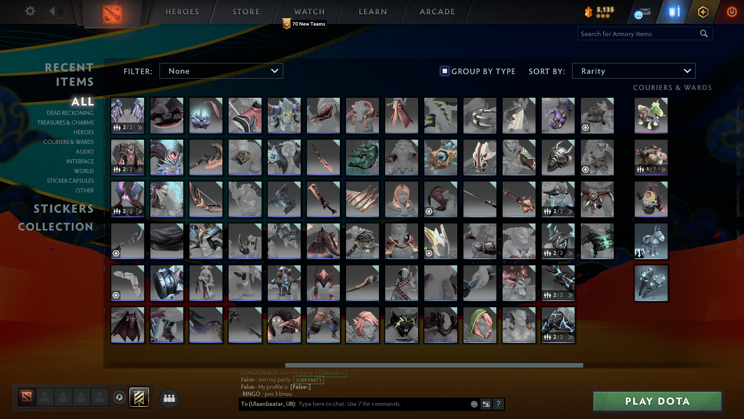Expand the 2/2 item set chevron
Screen dimensions: 744x419
point(139,127)
